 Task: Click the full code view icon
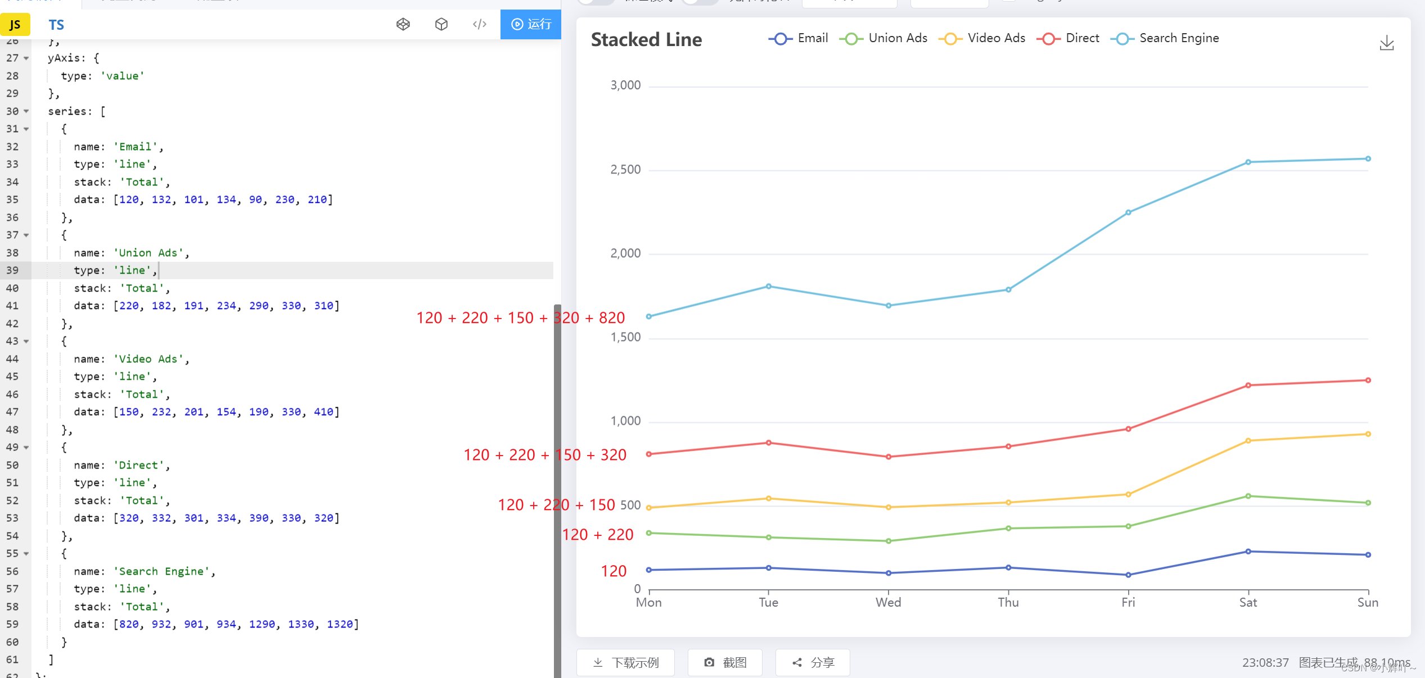pyautogui.click(x=480, y=24)
